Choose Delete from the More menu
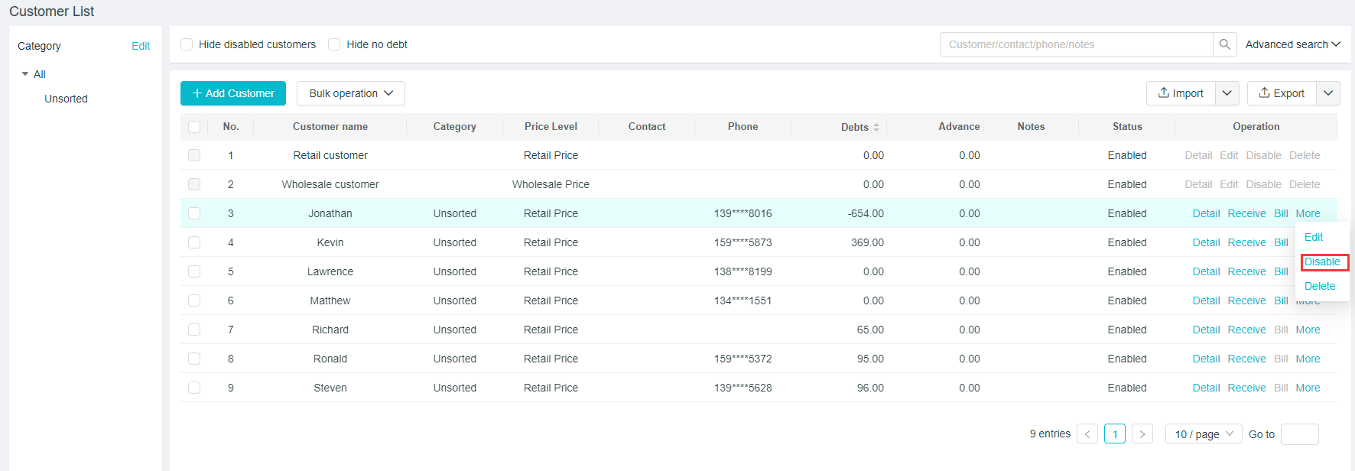This screenshot has height=471, width=1355. (x=1320, y=286)
